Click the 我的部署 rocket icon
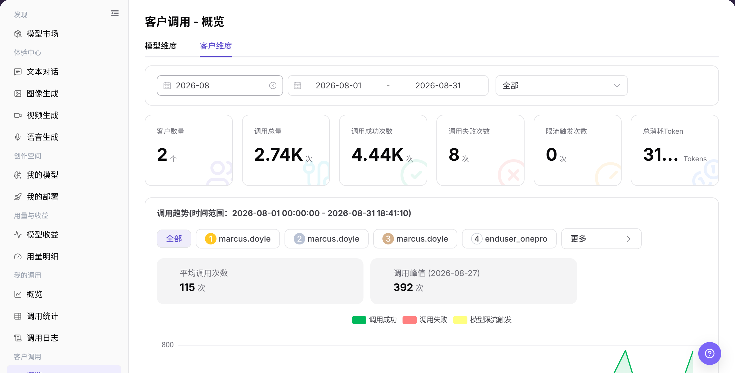 pyautogui.click(x=18, y=197)
